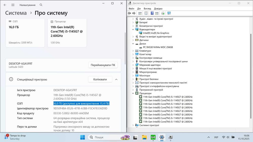Open the Settings hamburger navigation menu
The image size is (253, 142).
[x=13, y=5]
